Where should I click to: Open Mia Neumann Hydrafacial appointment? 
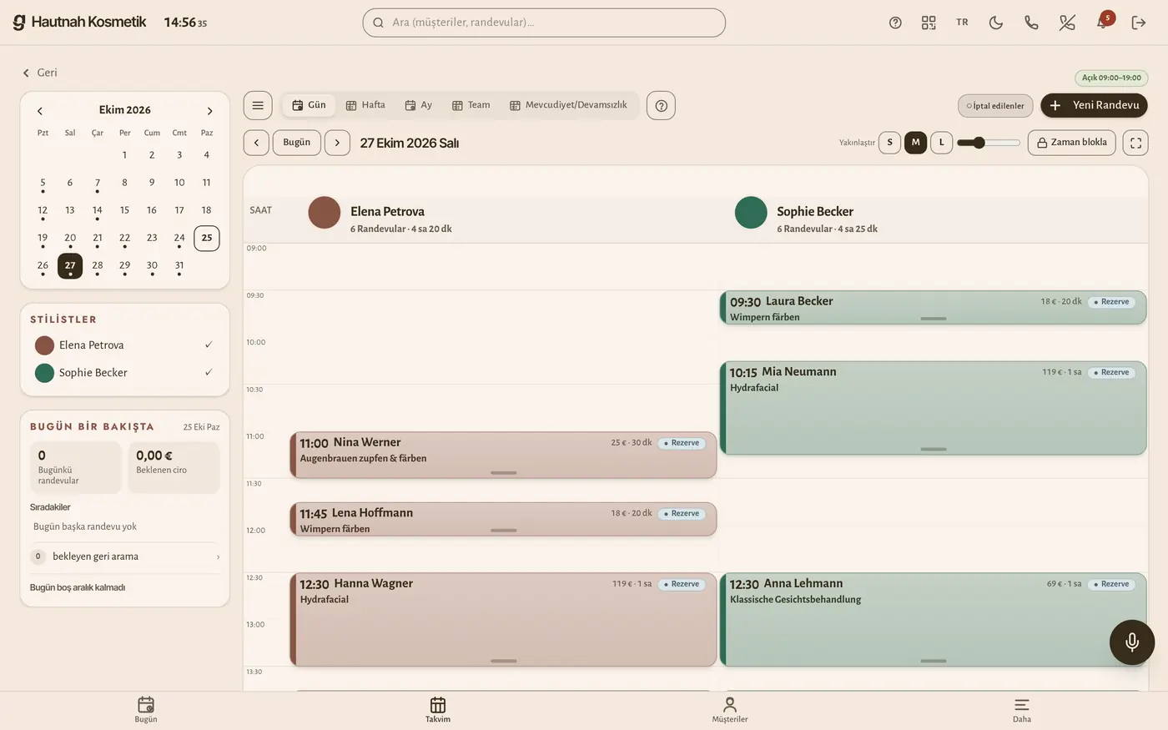[x=933, y=408]
